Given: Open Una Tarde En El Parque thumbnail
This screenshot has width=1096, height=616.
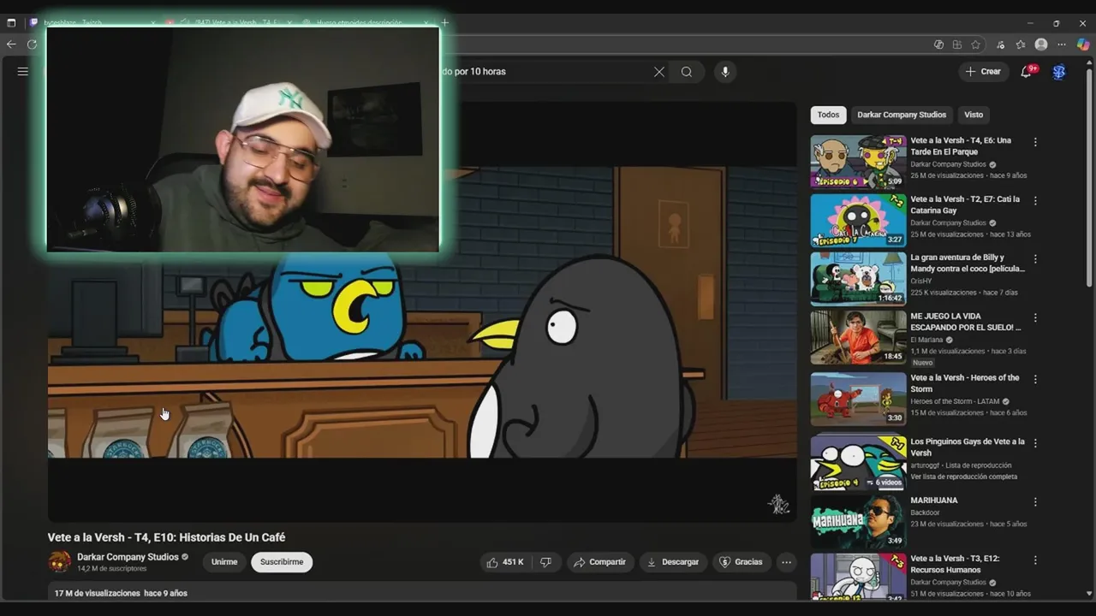Looking at the screenshot, I should [858, 162].
